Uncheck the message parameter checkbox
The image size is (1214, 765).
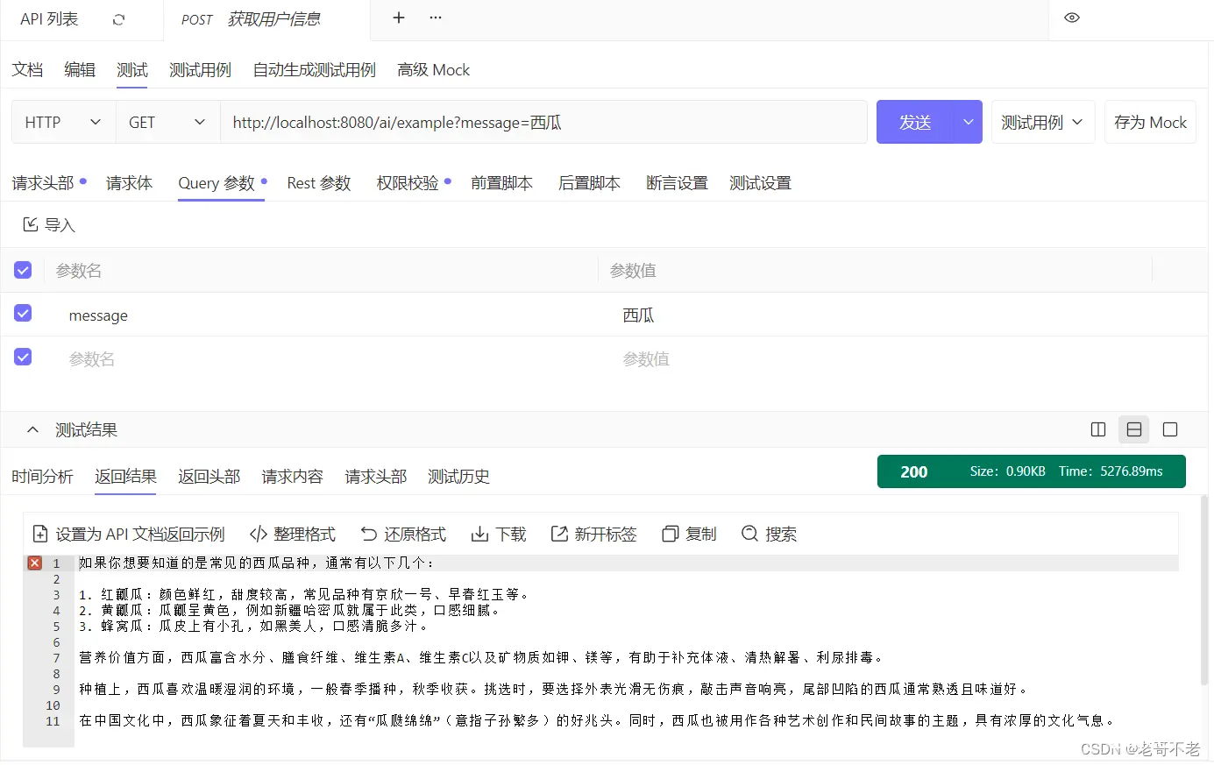23,313
